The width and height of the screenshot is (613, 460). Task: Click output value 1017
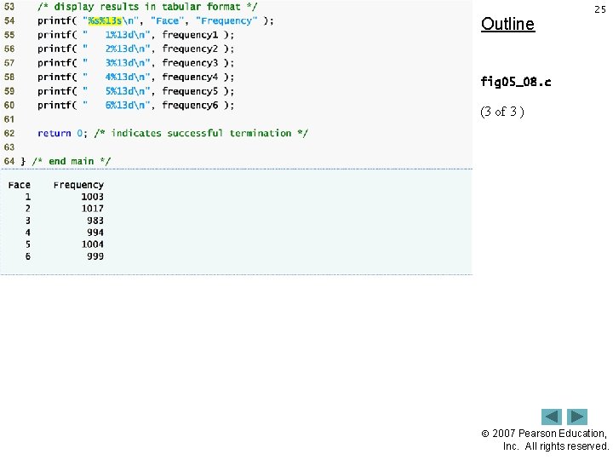92,209
